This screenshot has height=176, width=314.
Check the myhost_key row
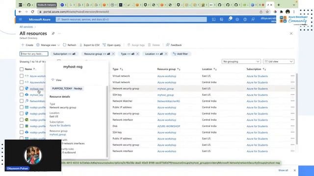[22, 94]
